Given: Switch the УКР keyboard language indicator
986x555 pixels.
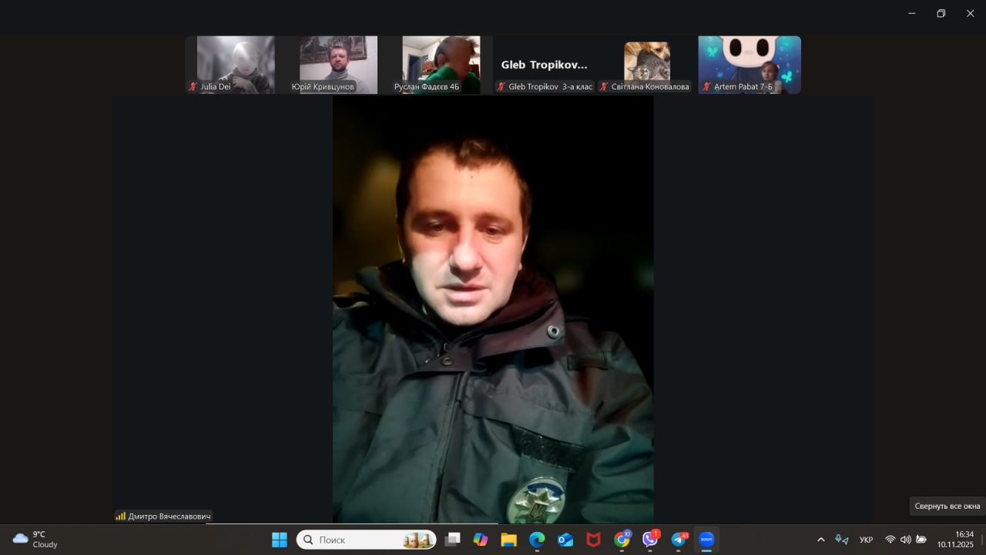Looking at the screenshot, I should tap(866, 540).
